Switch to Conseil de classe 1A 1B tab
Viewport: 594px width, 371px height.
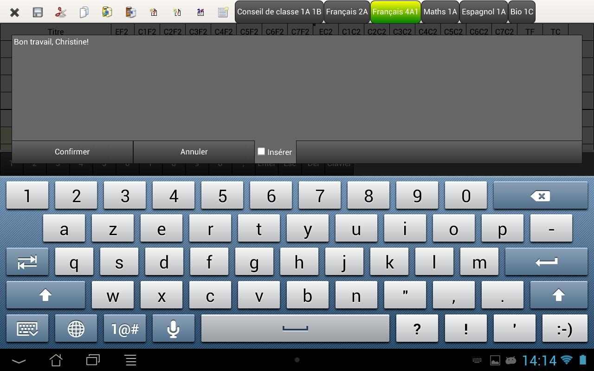(x=279, y=12)
